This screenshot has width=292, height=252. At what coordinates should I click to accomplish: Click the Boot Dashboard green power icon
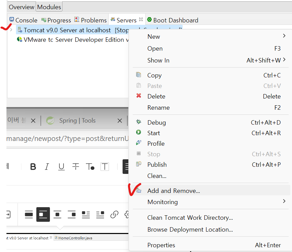pos(149,19)
